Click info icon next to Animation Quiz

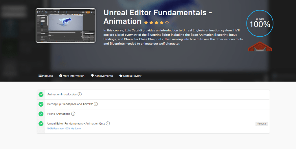click(x=108, y=124)
